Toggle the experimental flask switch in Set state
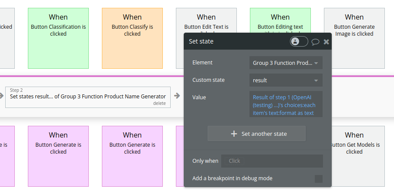Screen dimensions: 394x195 point(299,41)
